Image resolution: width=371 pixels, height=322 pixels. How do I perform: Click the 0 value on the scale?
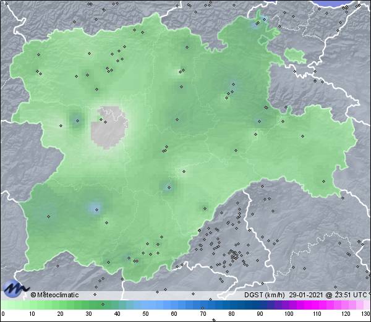3,314
